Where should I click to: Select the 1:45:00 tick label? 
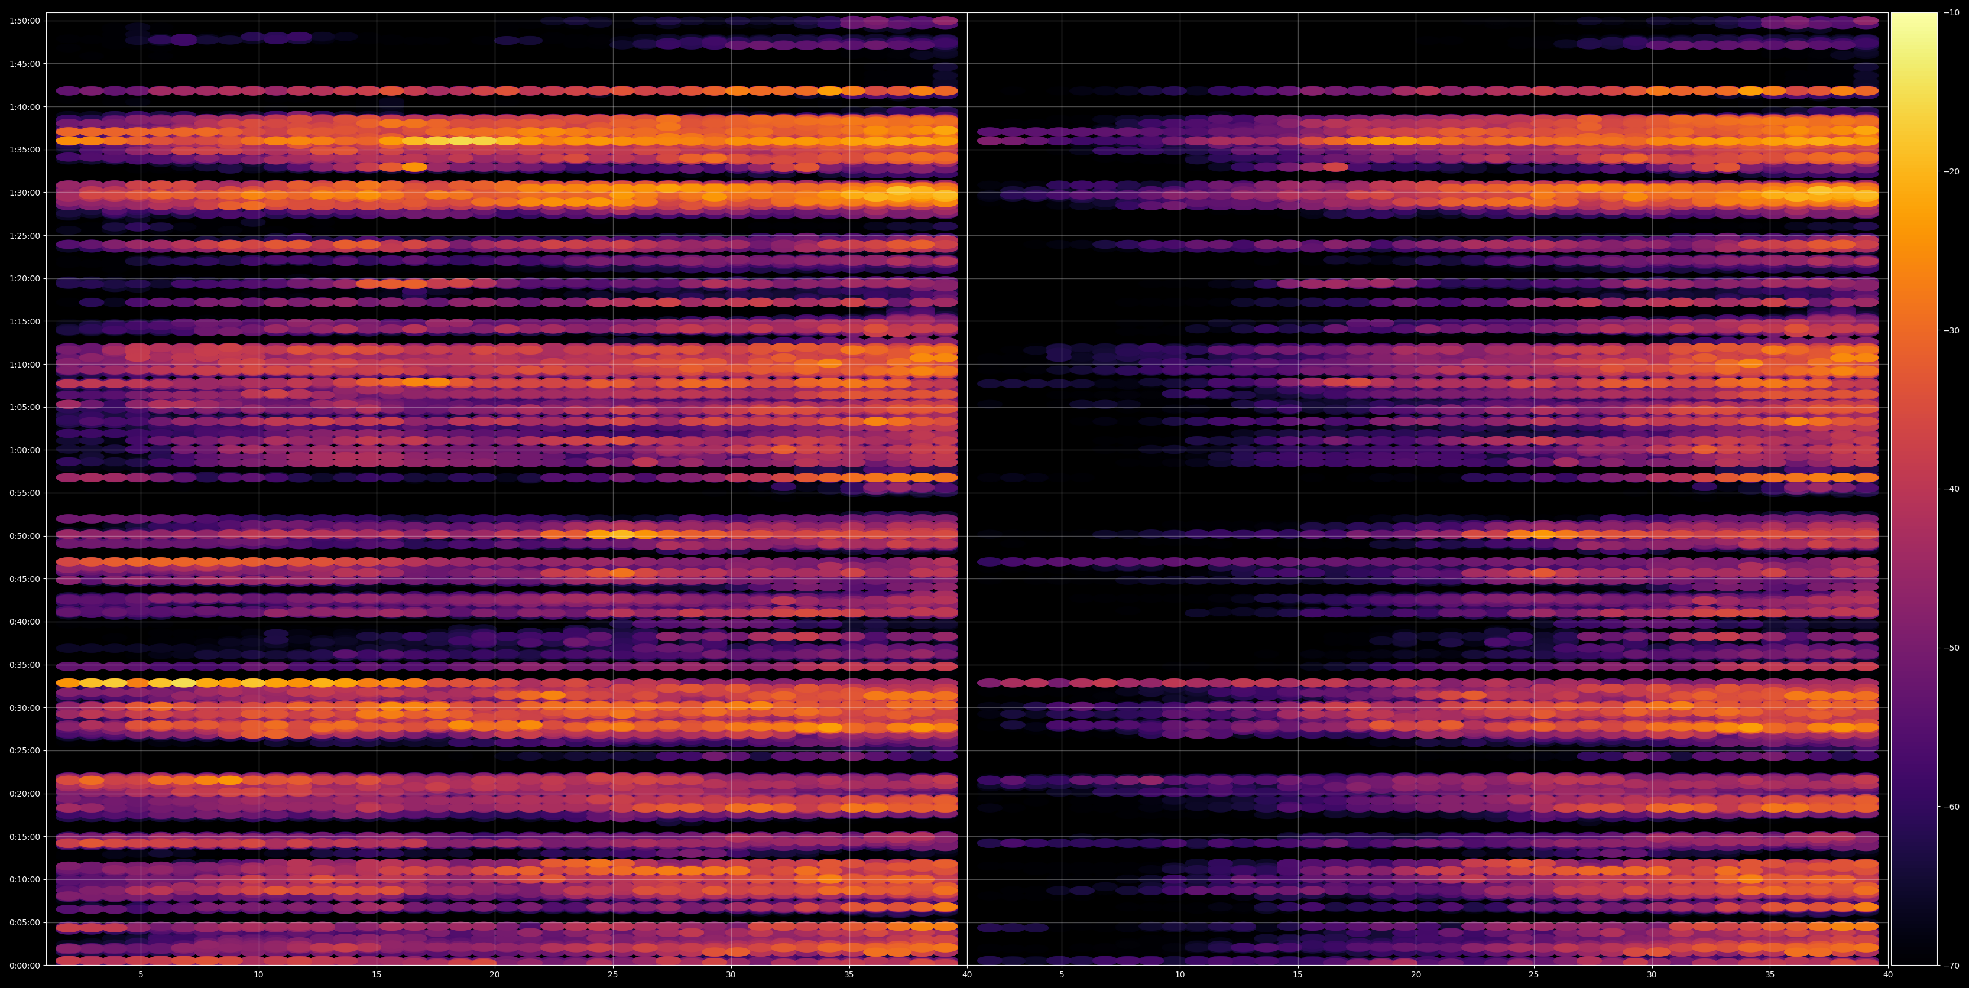(24, 63)
